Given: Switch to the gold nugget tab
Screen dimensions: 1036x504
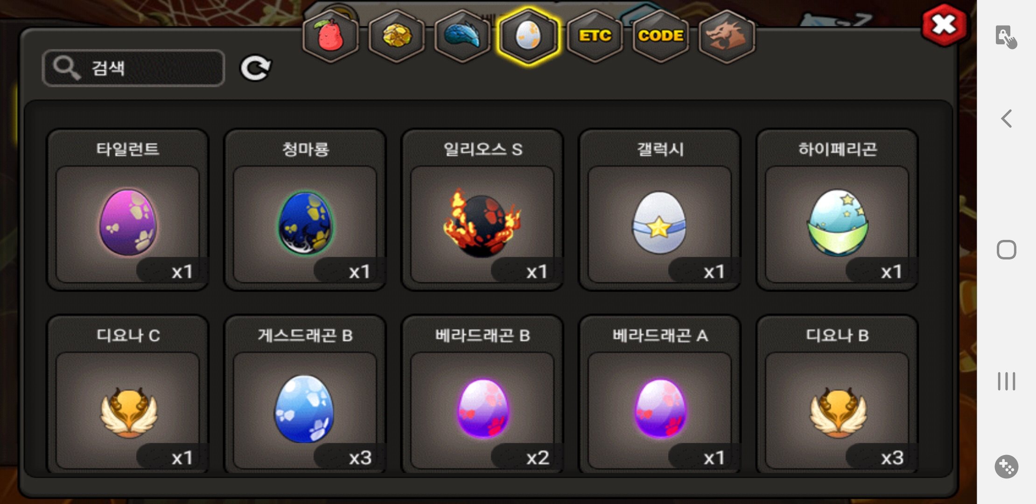Looking at the screenshot, I should (x=397, y=36).
